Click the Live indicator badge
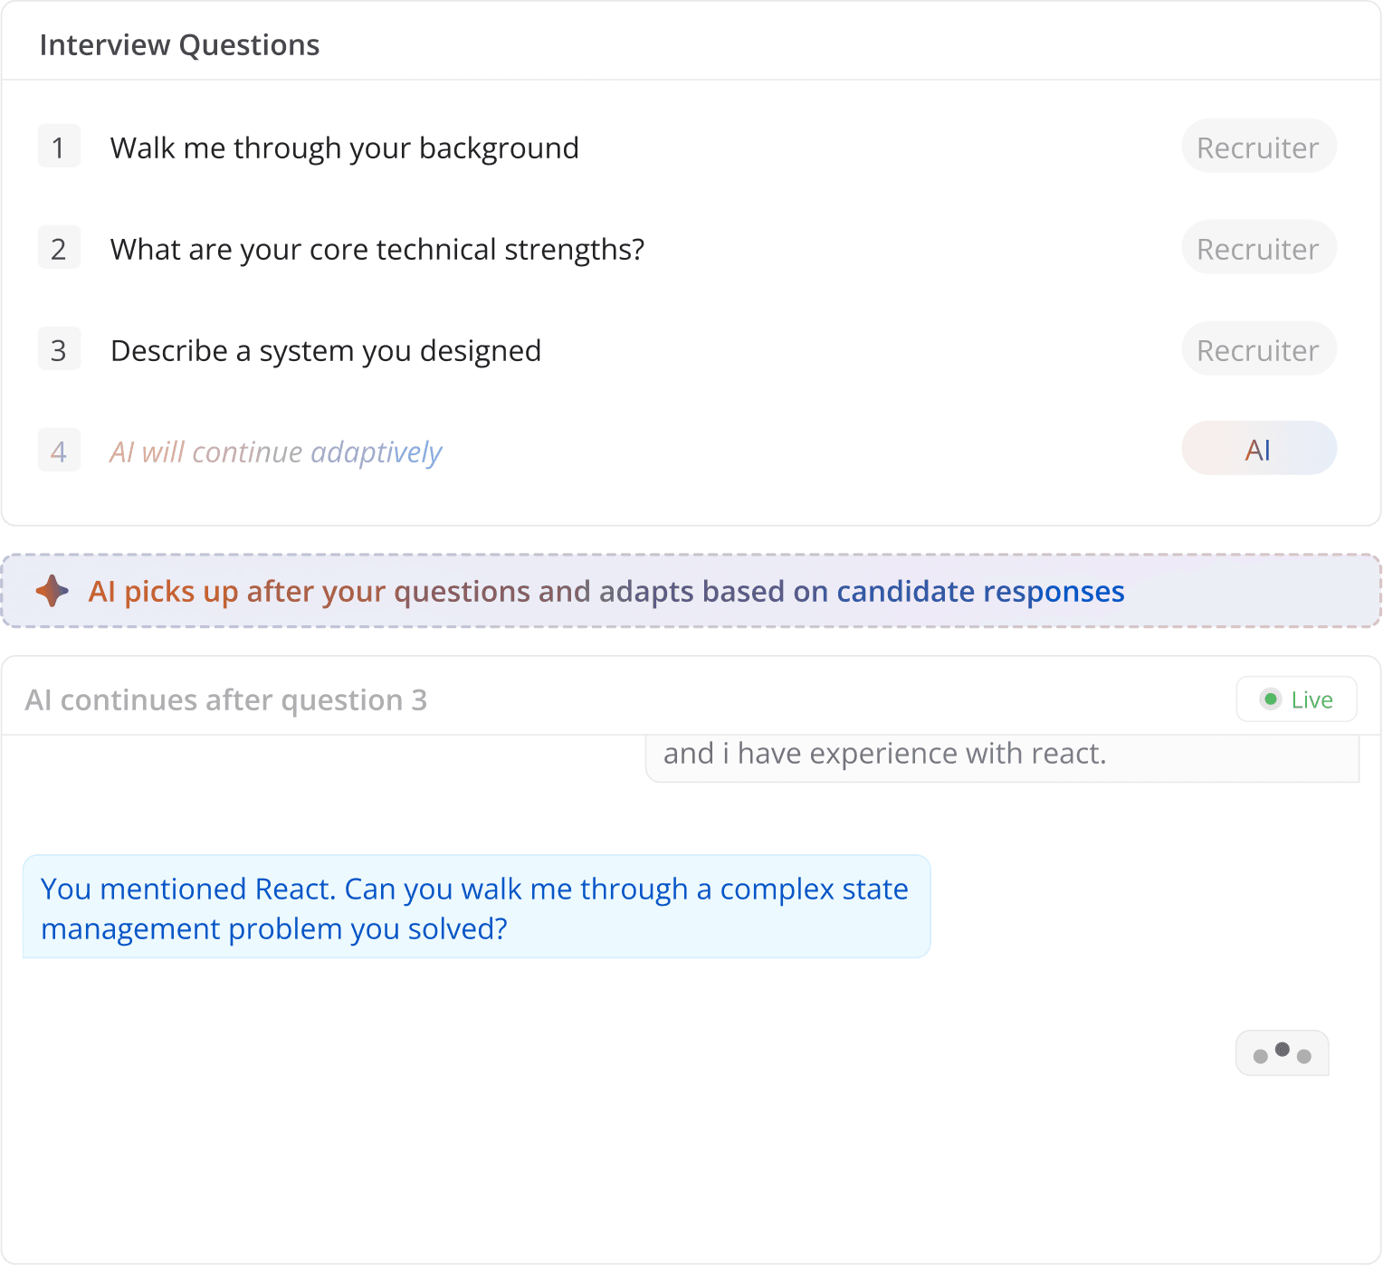 click(1296, 699)
